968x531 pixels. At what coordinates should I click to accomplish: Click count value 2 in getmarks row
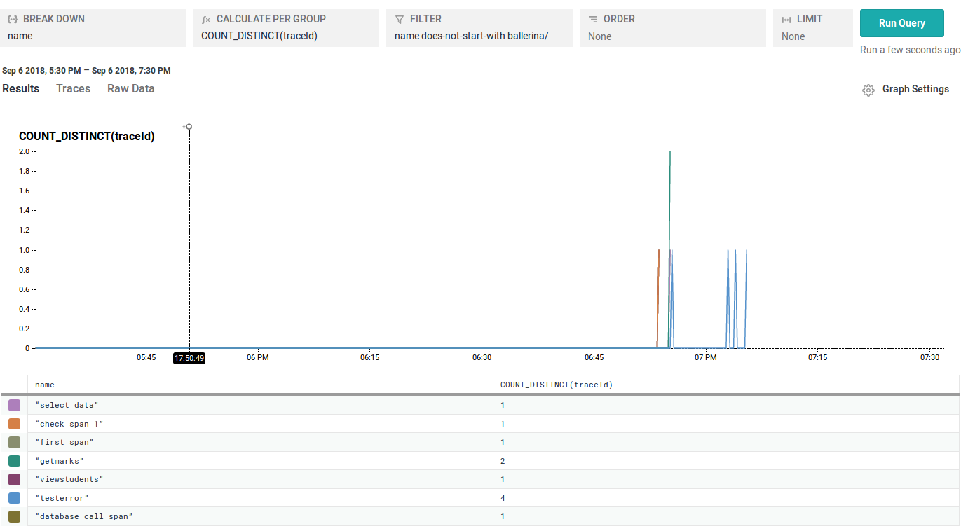[503, 461]
